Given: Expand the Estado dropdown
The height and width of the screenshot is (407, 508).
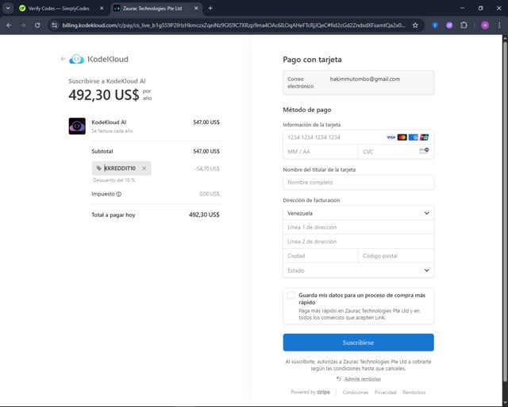Looking at the screenshot, I should tap(358, 270).
